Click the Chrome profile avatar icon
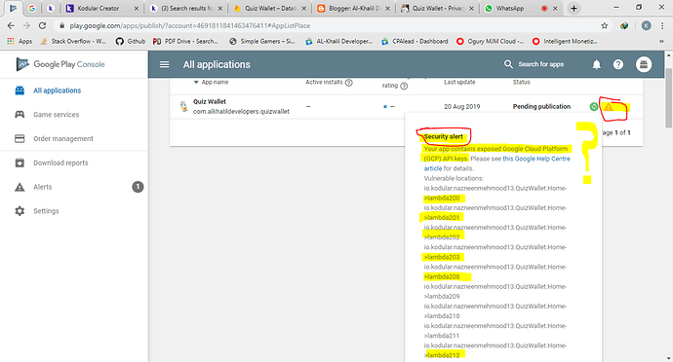The width and height of the screenshot is (673, 362). [646, 25]
